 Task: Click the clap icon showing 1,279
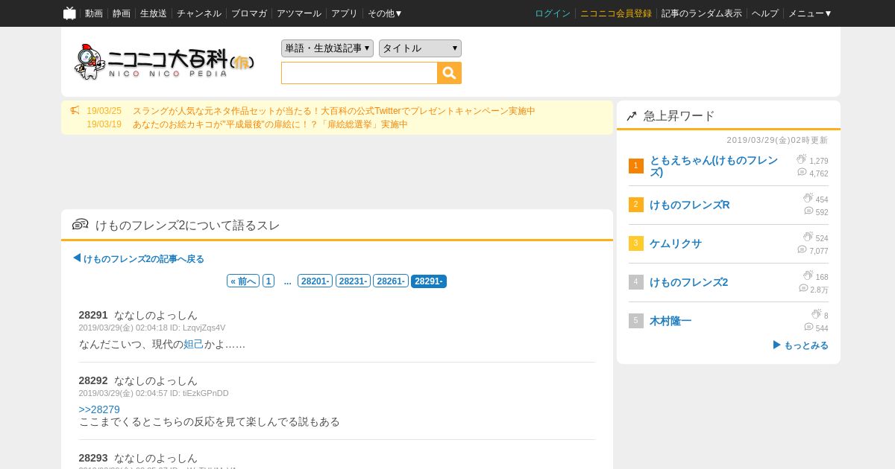point(802,159)
